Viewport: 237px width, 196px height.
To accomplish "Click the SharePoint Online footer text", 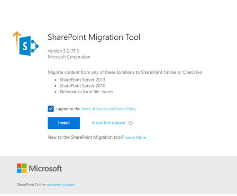I will pos(31,185).
